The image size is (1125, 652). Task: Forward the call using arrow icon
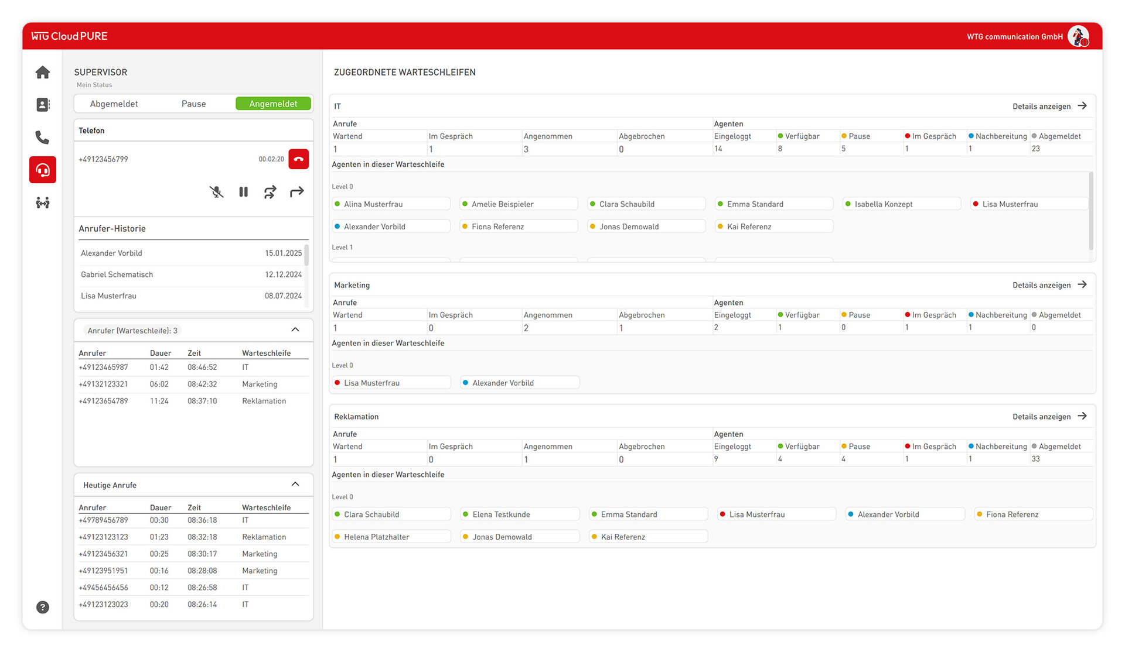(x=297, y=192)
